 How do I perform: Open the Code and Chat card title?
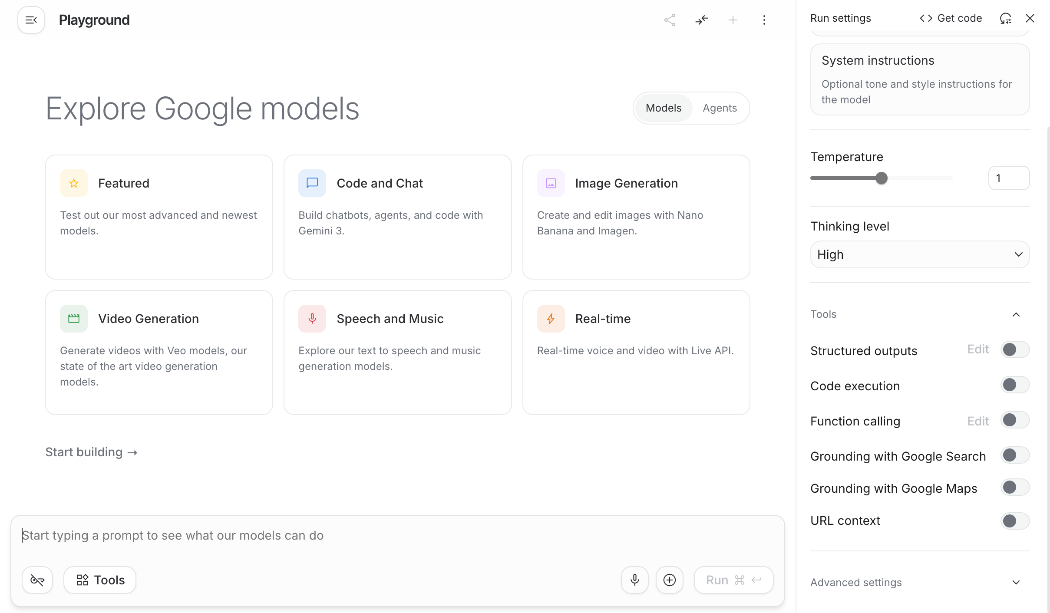[380, 183]
